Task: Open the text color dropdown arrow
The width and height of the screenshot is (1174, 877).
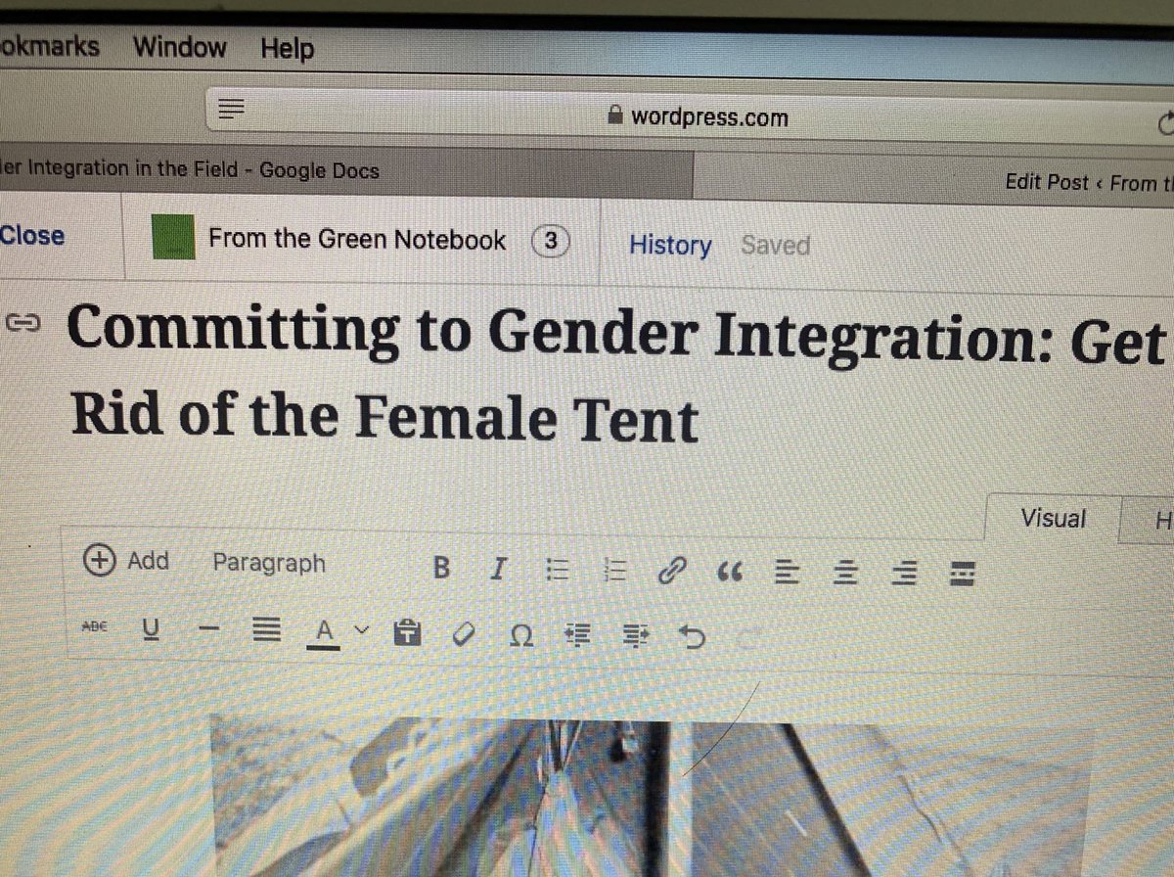Action: [x=360, y=632]
